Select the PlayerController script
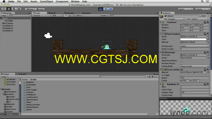Viewport: 212px width, 119px height. pyautogui.click(x=33, y=104)
